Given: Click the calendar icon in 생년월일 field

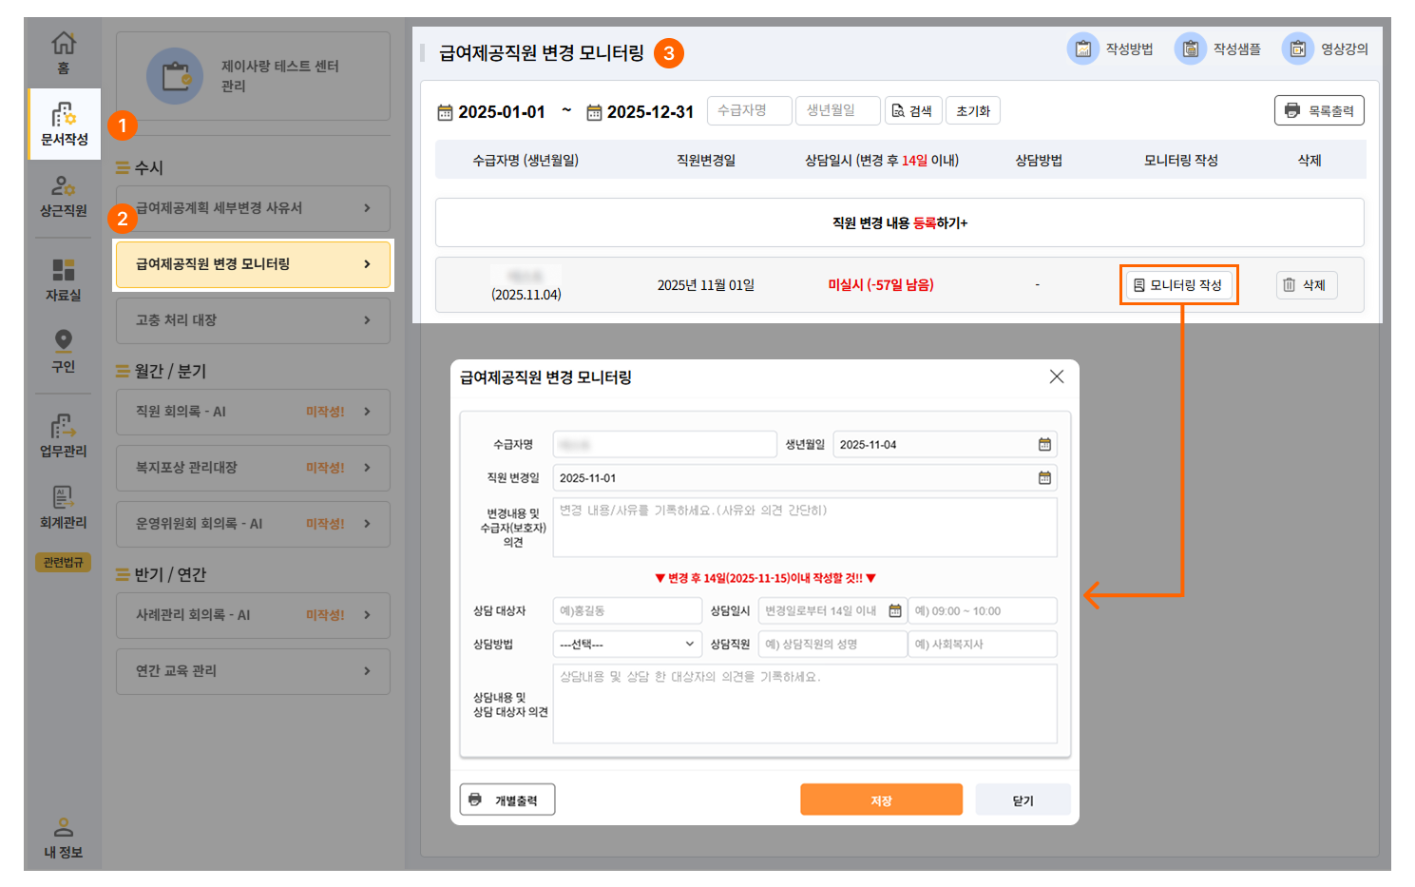Looking at the screenshot, I should (x=1044, y=444).
